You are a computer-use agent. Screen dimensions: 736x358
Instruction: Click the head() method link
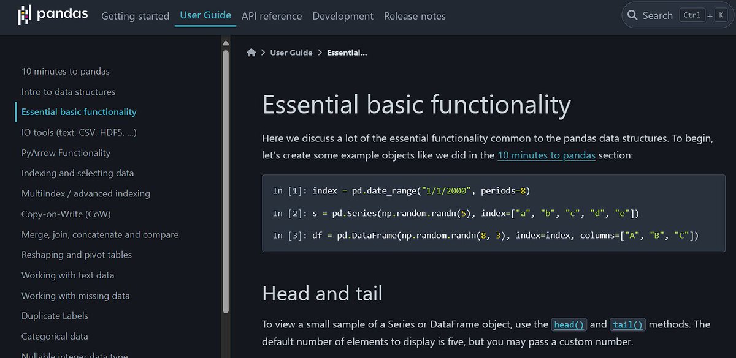coord(569,324)
